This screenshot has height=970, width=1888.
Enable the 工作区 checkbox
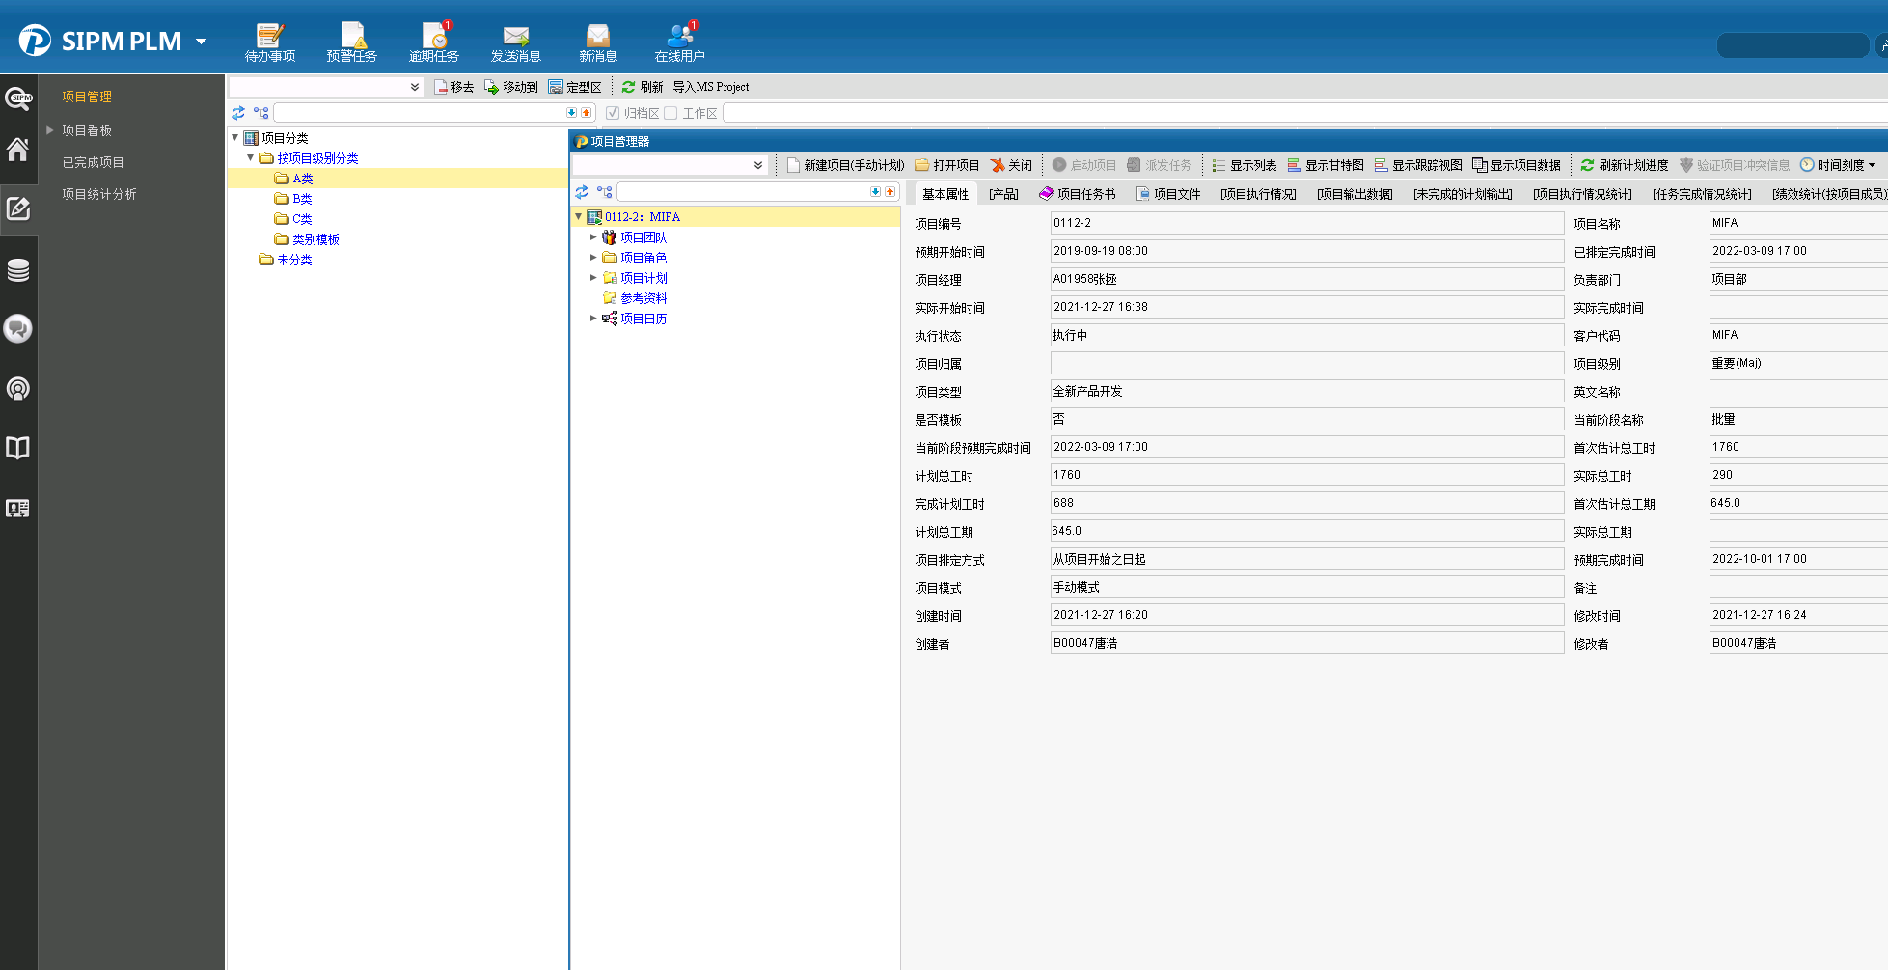pyautogui.click(x=670, y=113)
